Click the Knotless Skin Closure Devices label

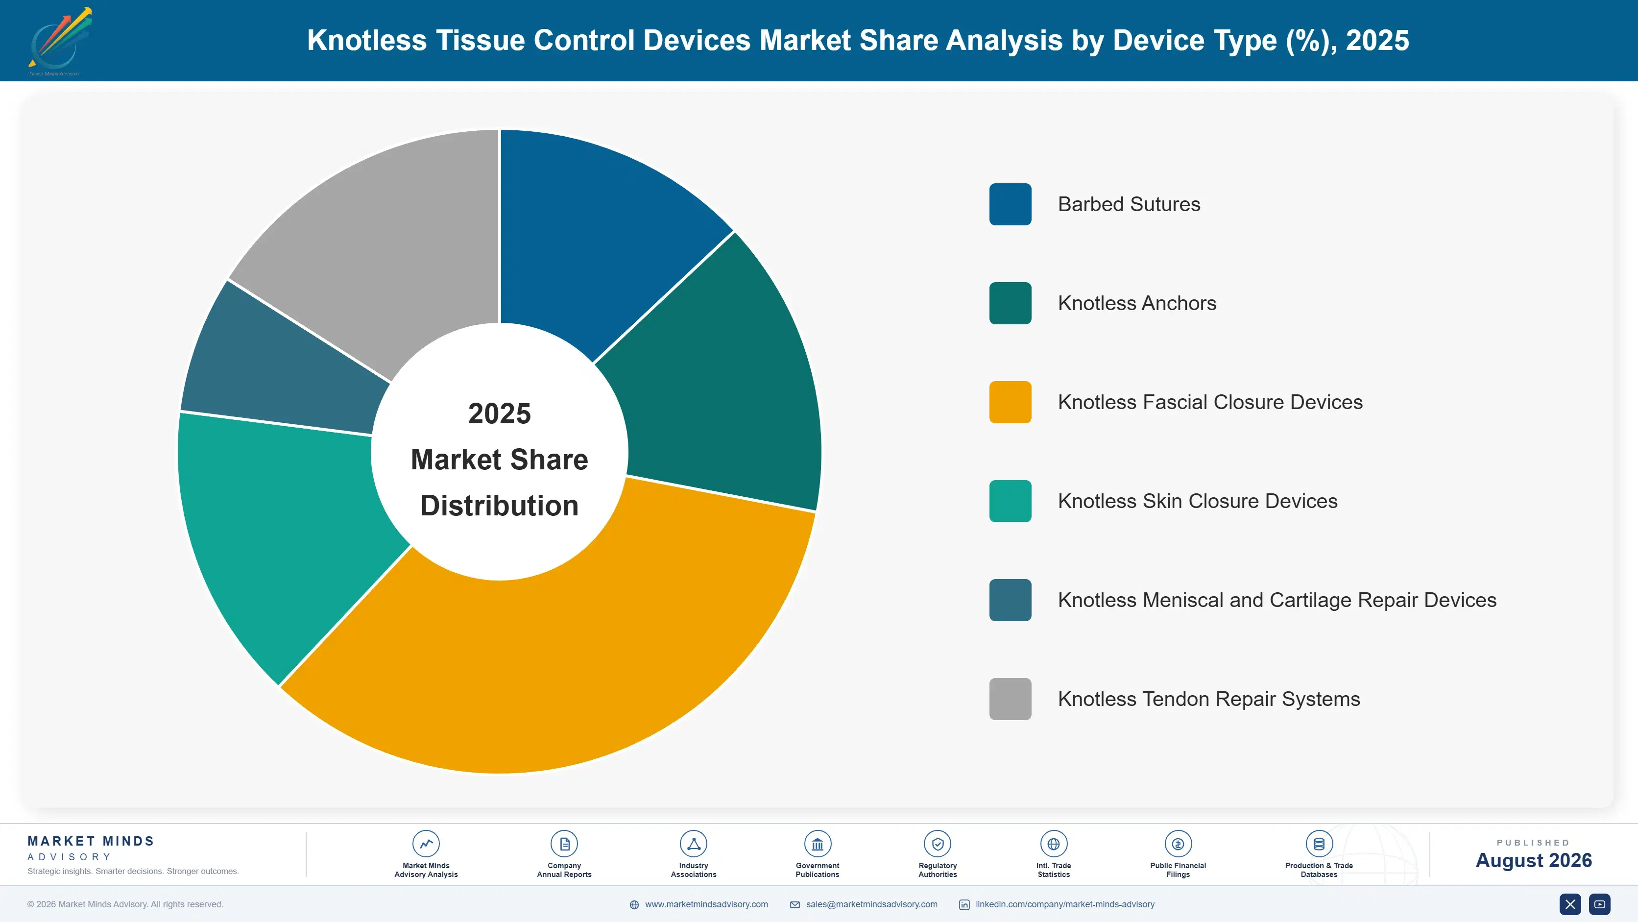[1197, 501]
